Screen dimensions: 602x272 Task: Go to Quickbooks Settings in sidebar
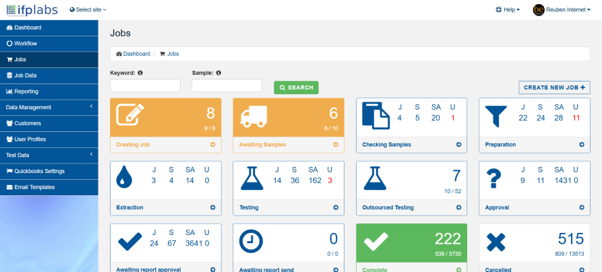tap(39, 171)
